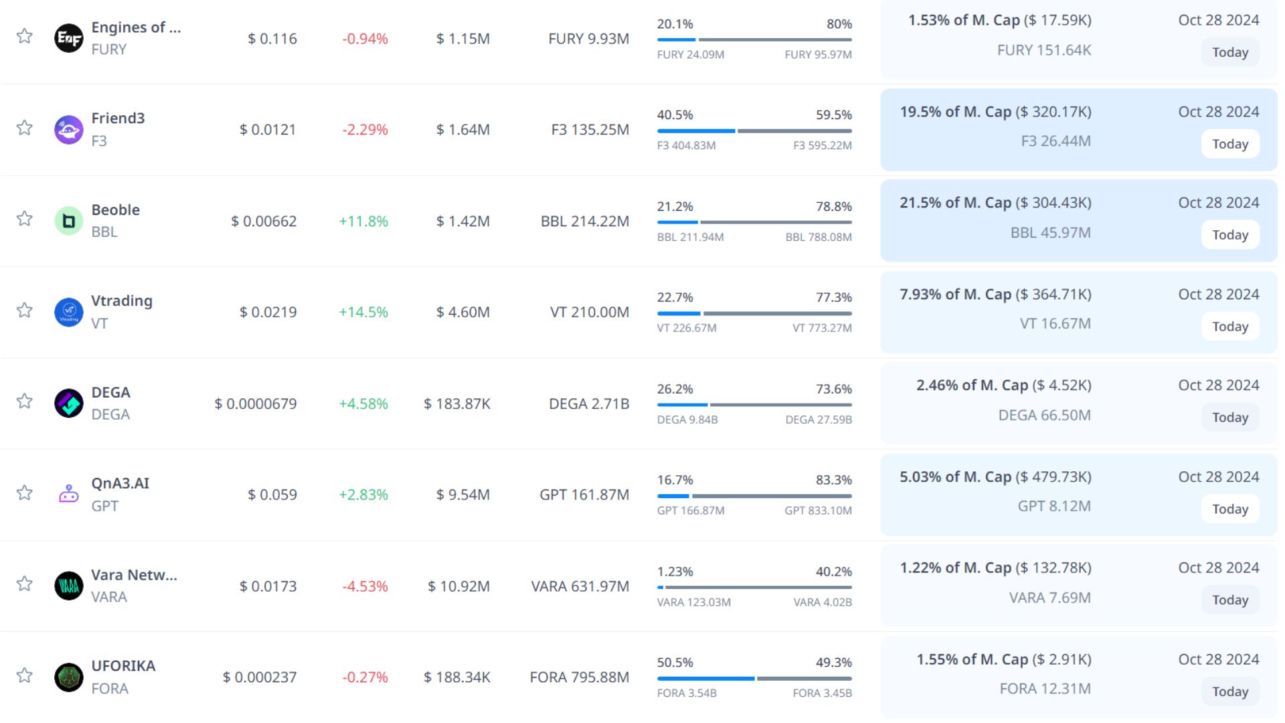1285x723 pixels.
Task: Click the Vara Network token logo
Action: point(68,586)
